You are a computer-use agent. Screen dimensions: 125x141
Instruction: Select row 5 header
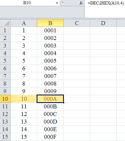tap(5, 61)
